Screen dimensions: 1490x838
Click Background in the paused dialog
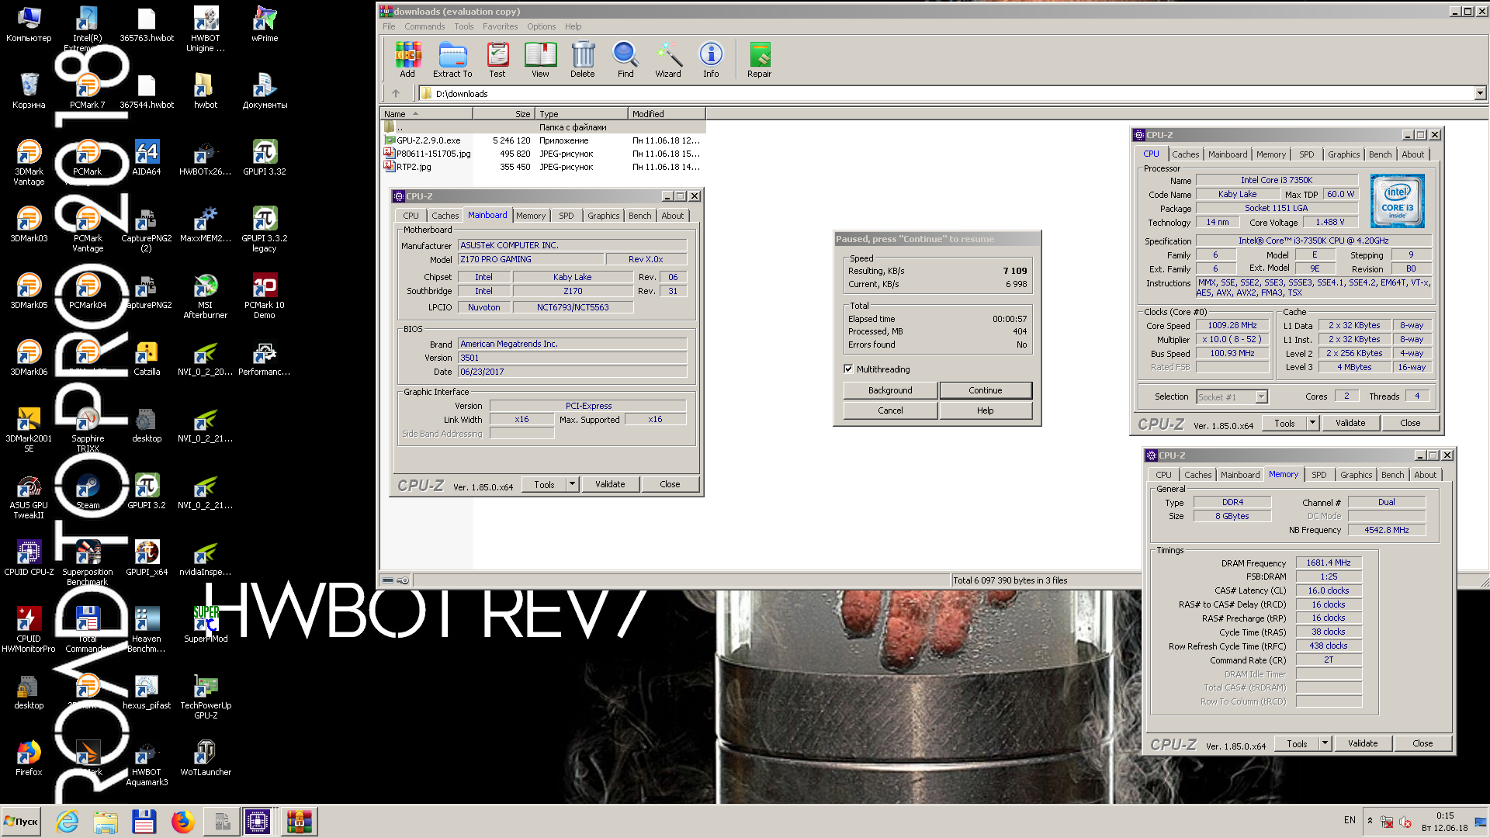click(890, 390)
